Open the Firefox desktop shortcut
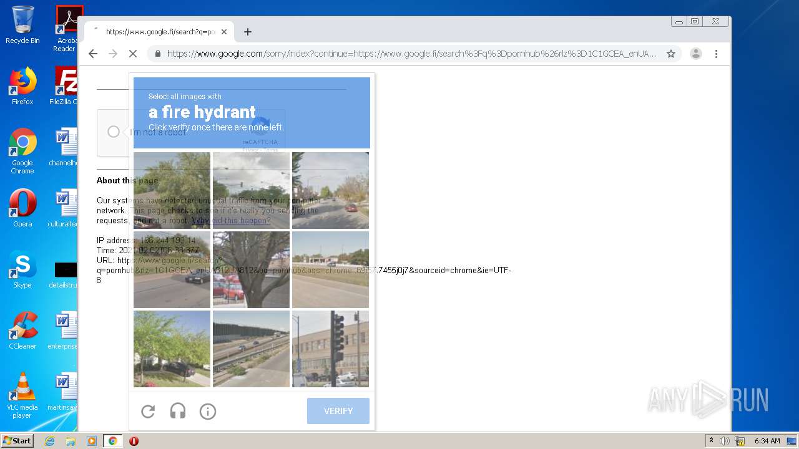This screenshot has width=799, height=449. tap(22, 86)
